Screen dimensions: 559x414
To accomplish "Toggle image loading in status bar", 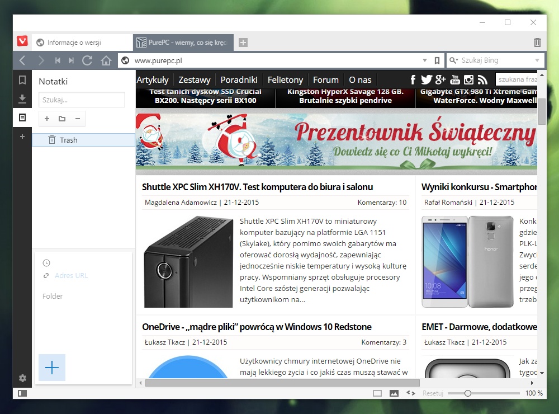I will click(394, 393).
